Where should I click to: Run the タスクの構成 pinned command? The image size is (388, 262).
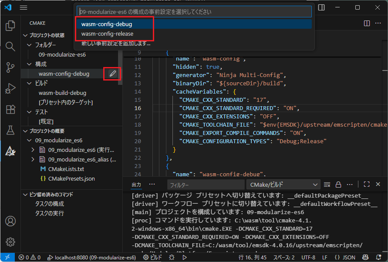coord(50,204)
